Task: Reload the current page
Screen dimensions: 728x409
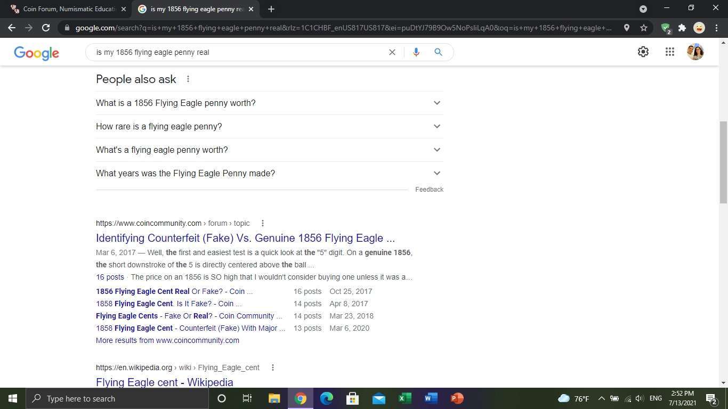Action: pyautogui.click(x=46, y=28)
